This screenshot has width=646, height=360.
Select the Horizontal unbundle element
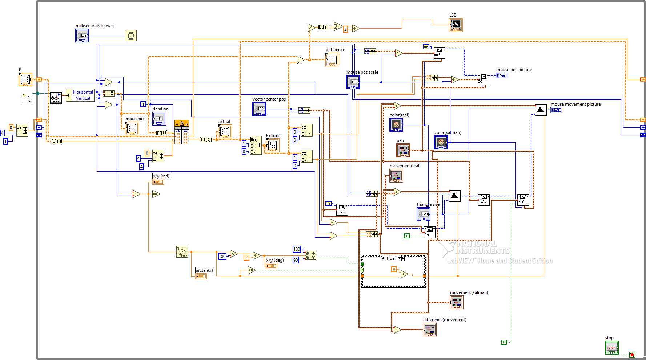[x=83, y=92]
